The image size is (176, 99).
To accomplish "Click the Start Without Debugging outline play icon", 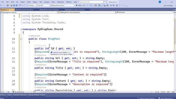I will click(x=84, y=5).
